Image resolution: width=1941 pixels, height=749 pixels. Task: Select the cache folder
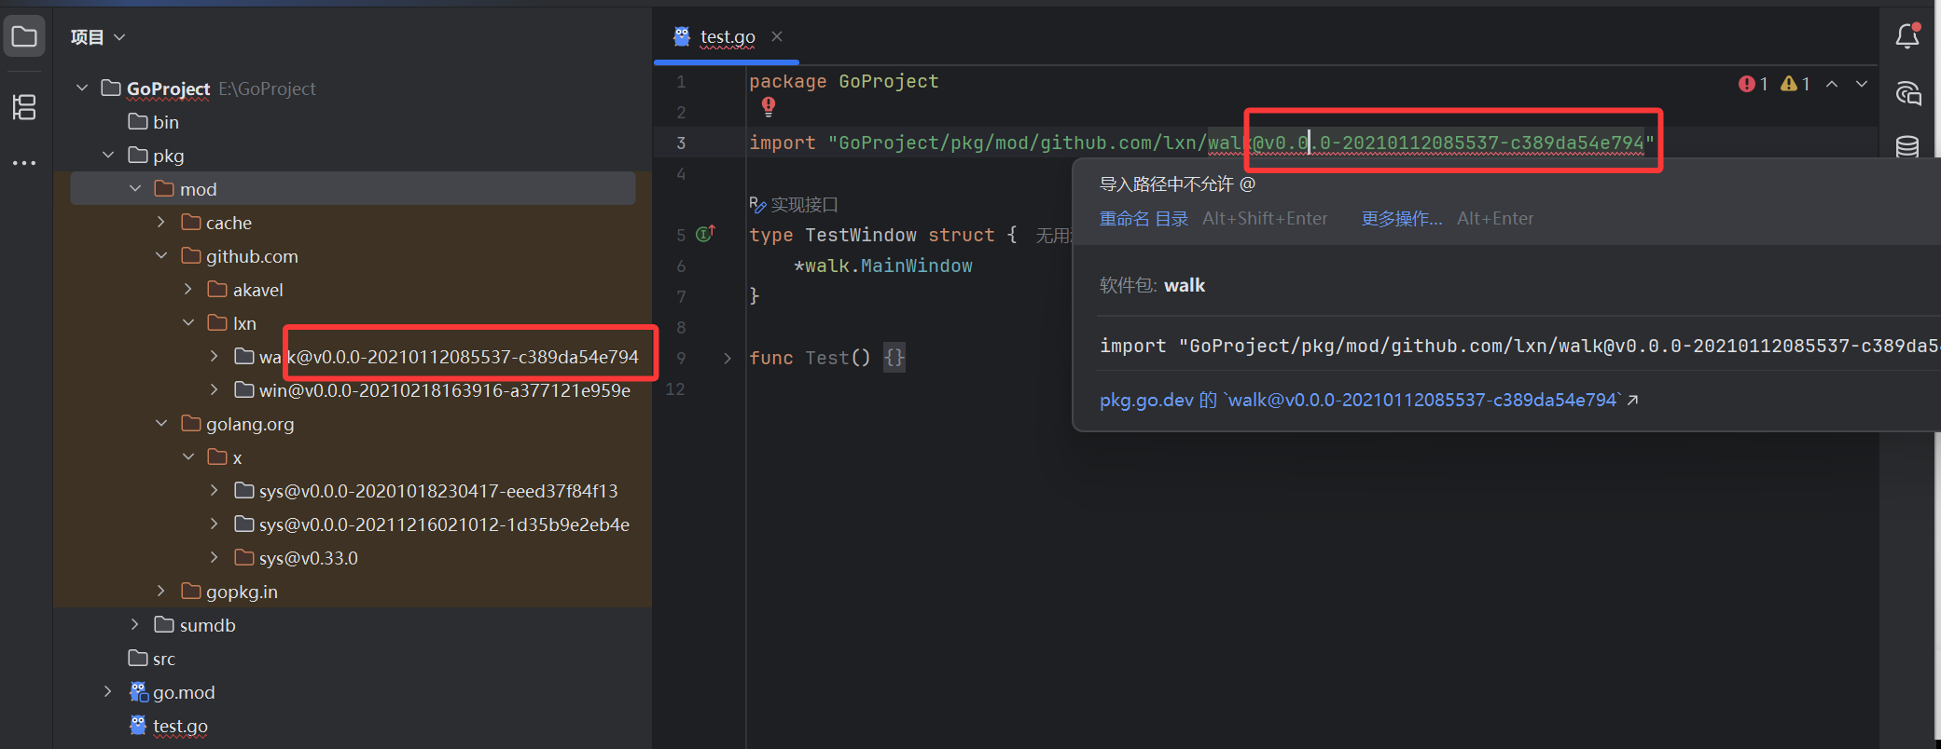216,223
